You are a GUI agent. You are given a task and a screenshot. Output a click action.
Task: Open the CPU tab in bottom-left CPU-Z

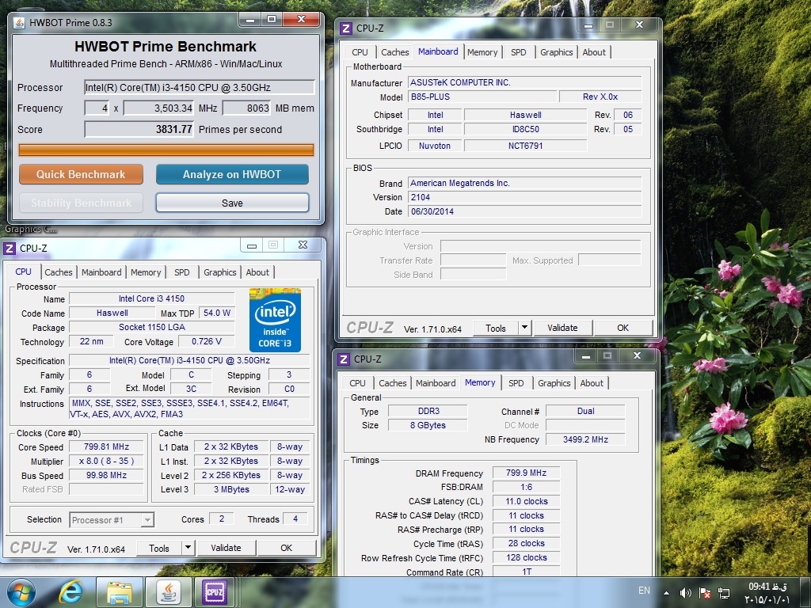tap(23, 272)
